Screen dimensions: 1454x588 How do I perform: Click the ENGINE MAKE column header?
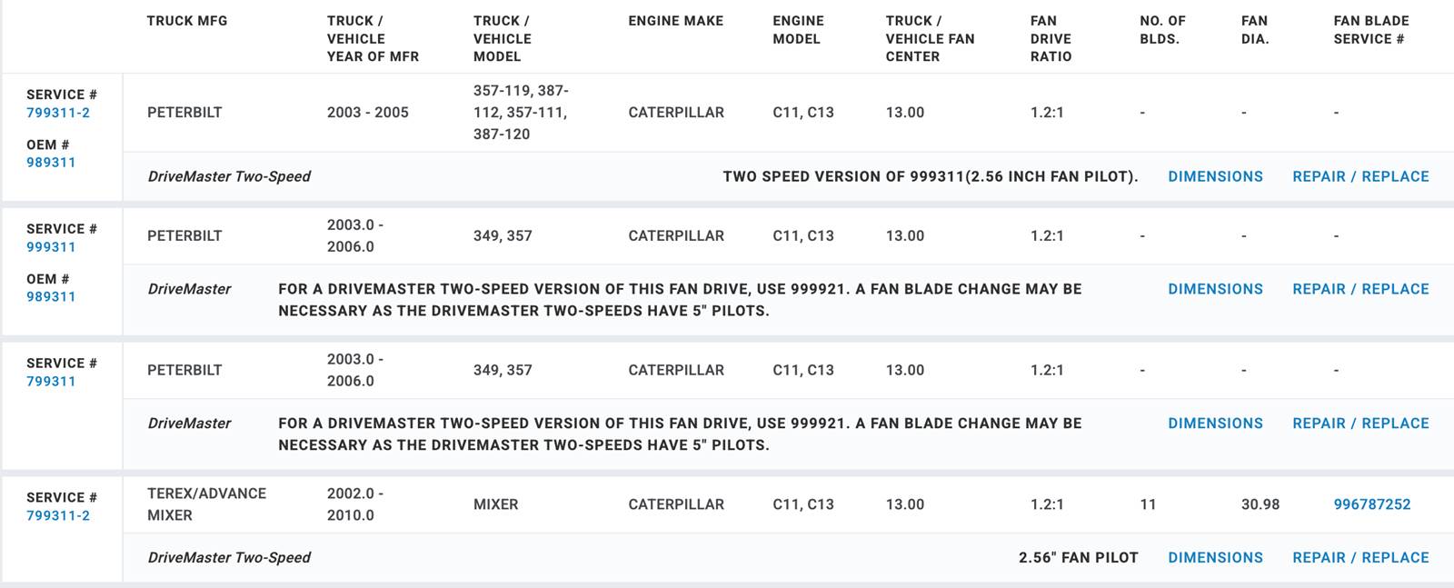point(675,21)
